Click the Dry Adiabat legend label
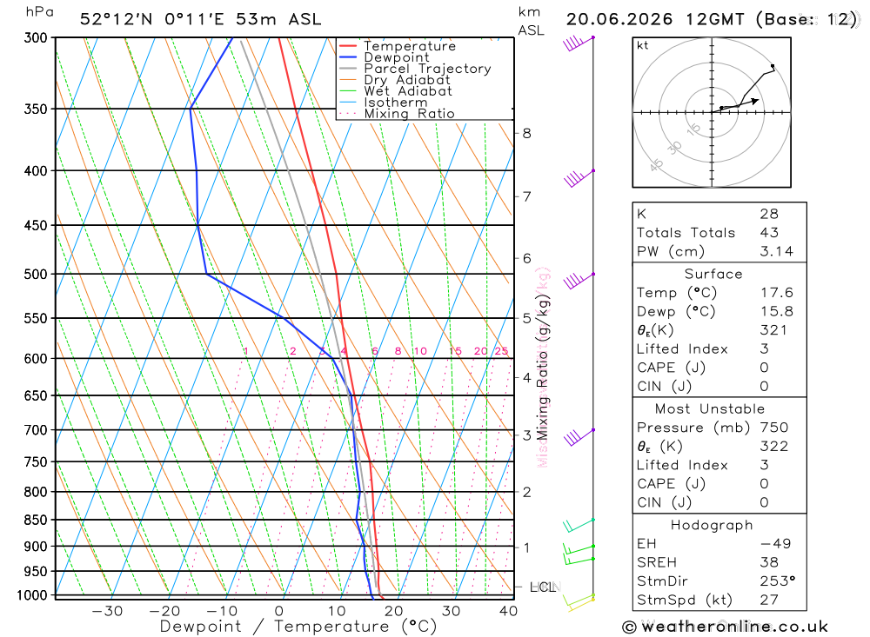Image resolution: width=870 pixels, height=637 pixels. (407, 80)
